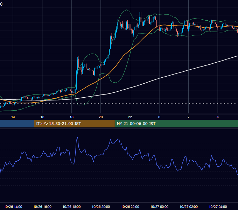
Task: Click the time axis label 22
Action: 130,117
